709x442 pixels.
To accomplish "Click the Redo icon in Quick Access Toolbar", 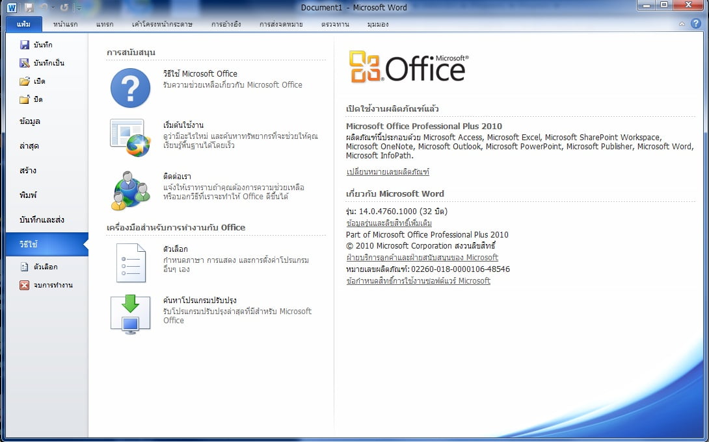I will point(64,7).
